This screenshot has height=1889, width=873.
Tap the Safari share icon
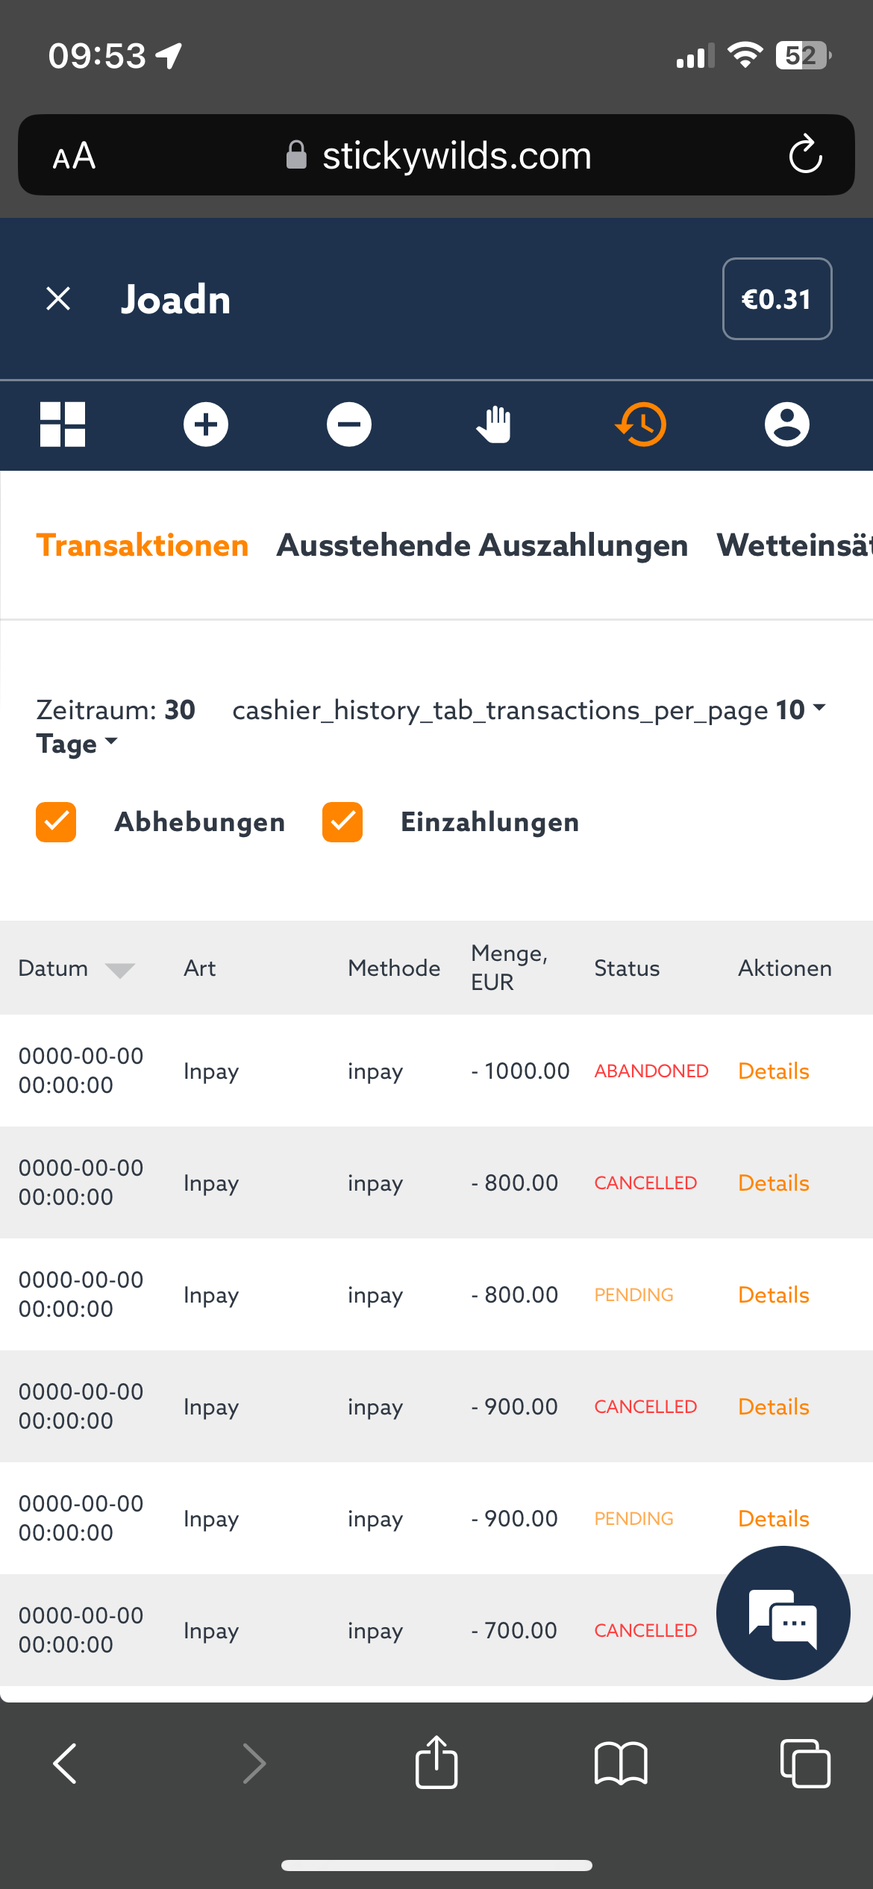pyautogui.click(x=436, y=1764)
